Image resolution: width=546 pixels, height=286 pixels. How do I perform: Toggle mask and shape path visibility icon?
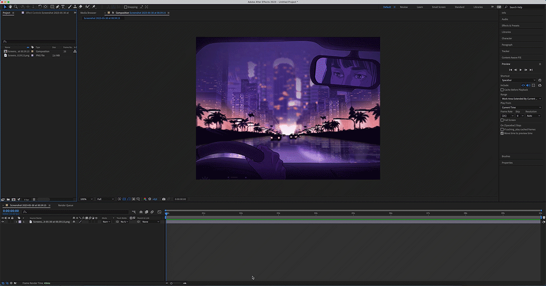pos(129,199)
